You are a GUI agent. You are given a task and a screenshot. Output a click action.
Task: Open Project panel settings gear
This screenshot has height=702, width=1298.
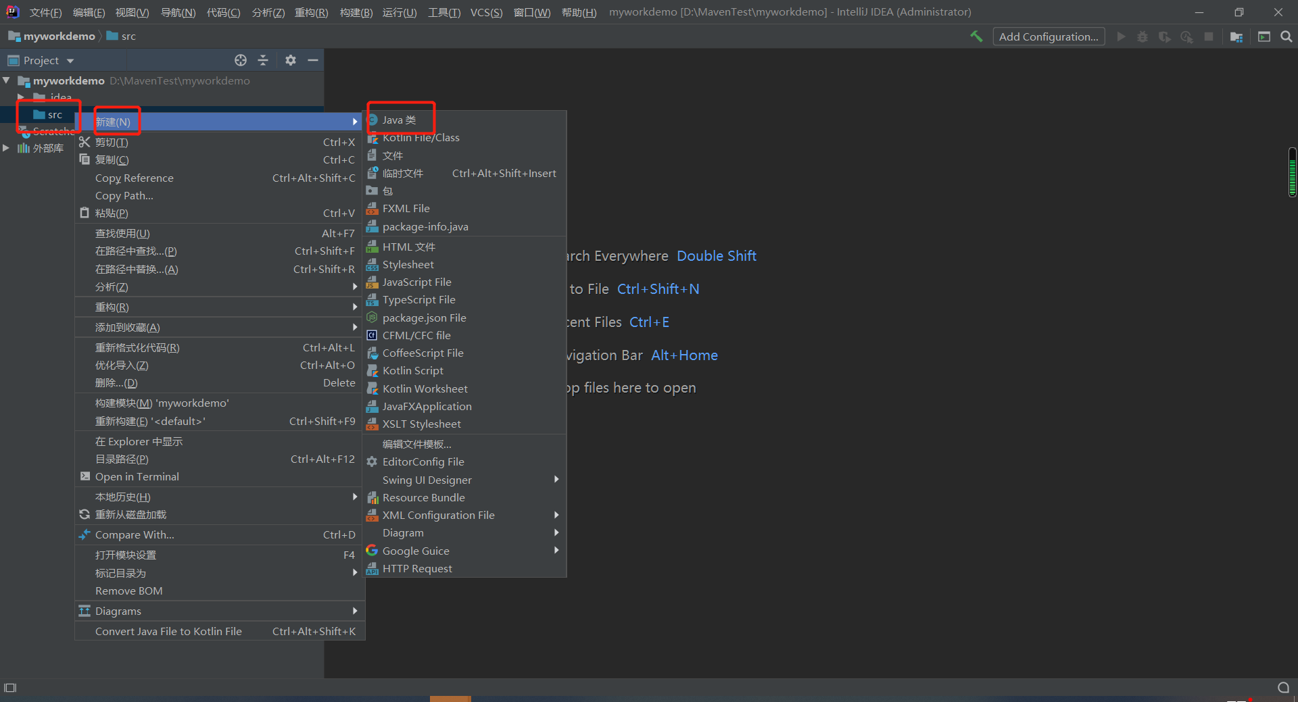(x=291, y=60)
